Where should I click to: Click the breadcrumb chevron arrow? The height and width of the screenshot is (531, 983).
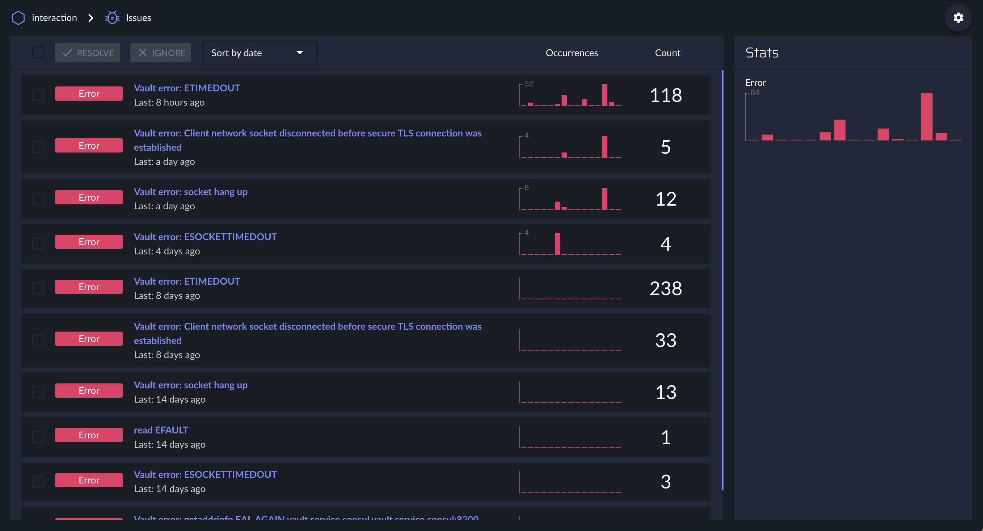[x=91, y=18]
